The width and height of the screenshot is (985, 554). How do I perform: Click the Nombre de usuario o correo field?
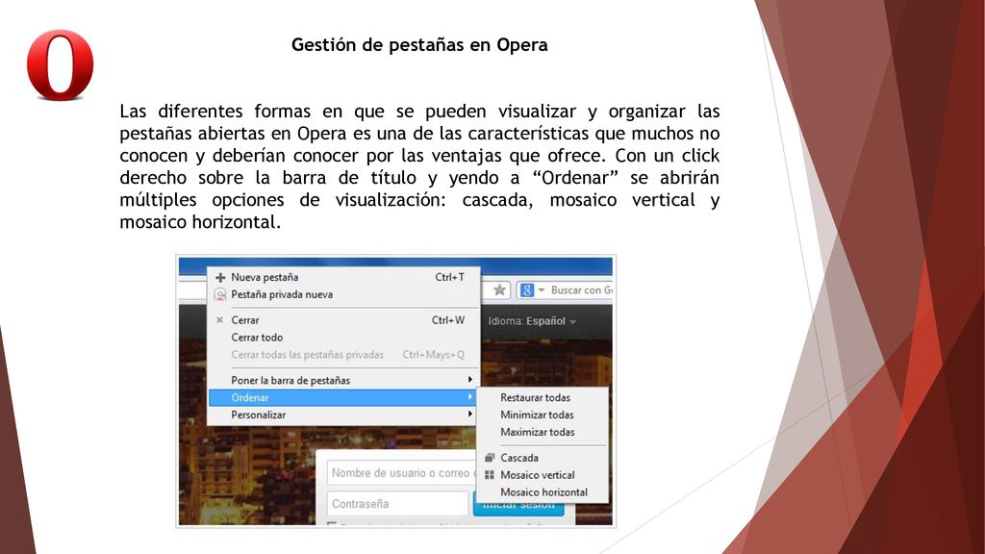402,473
